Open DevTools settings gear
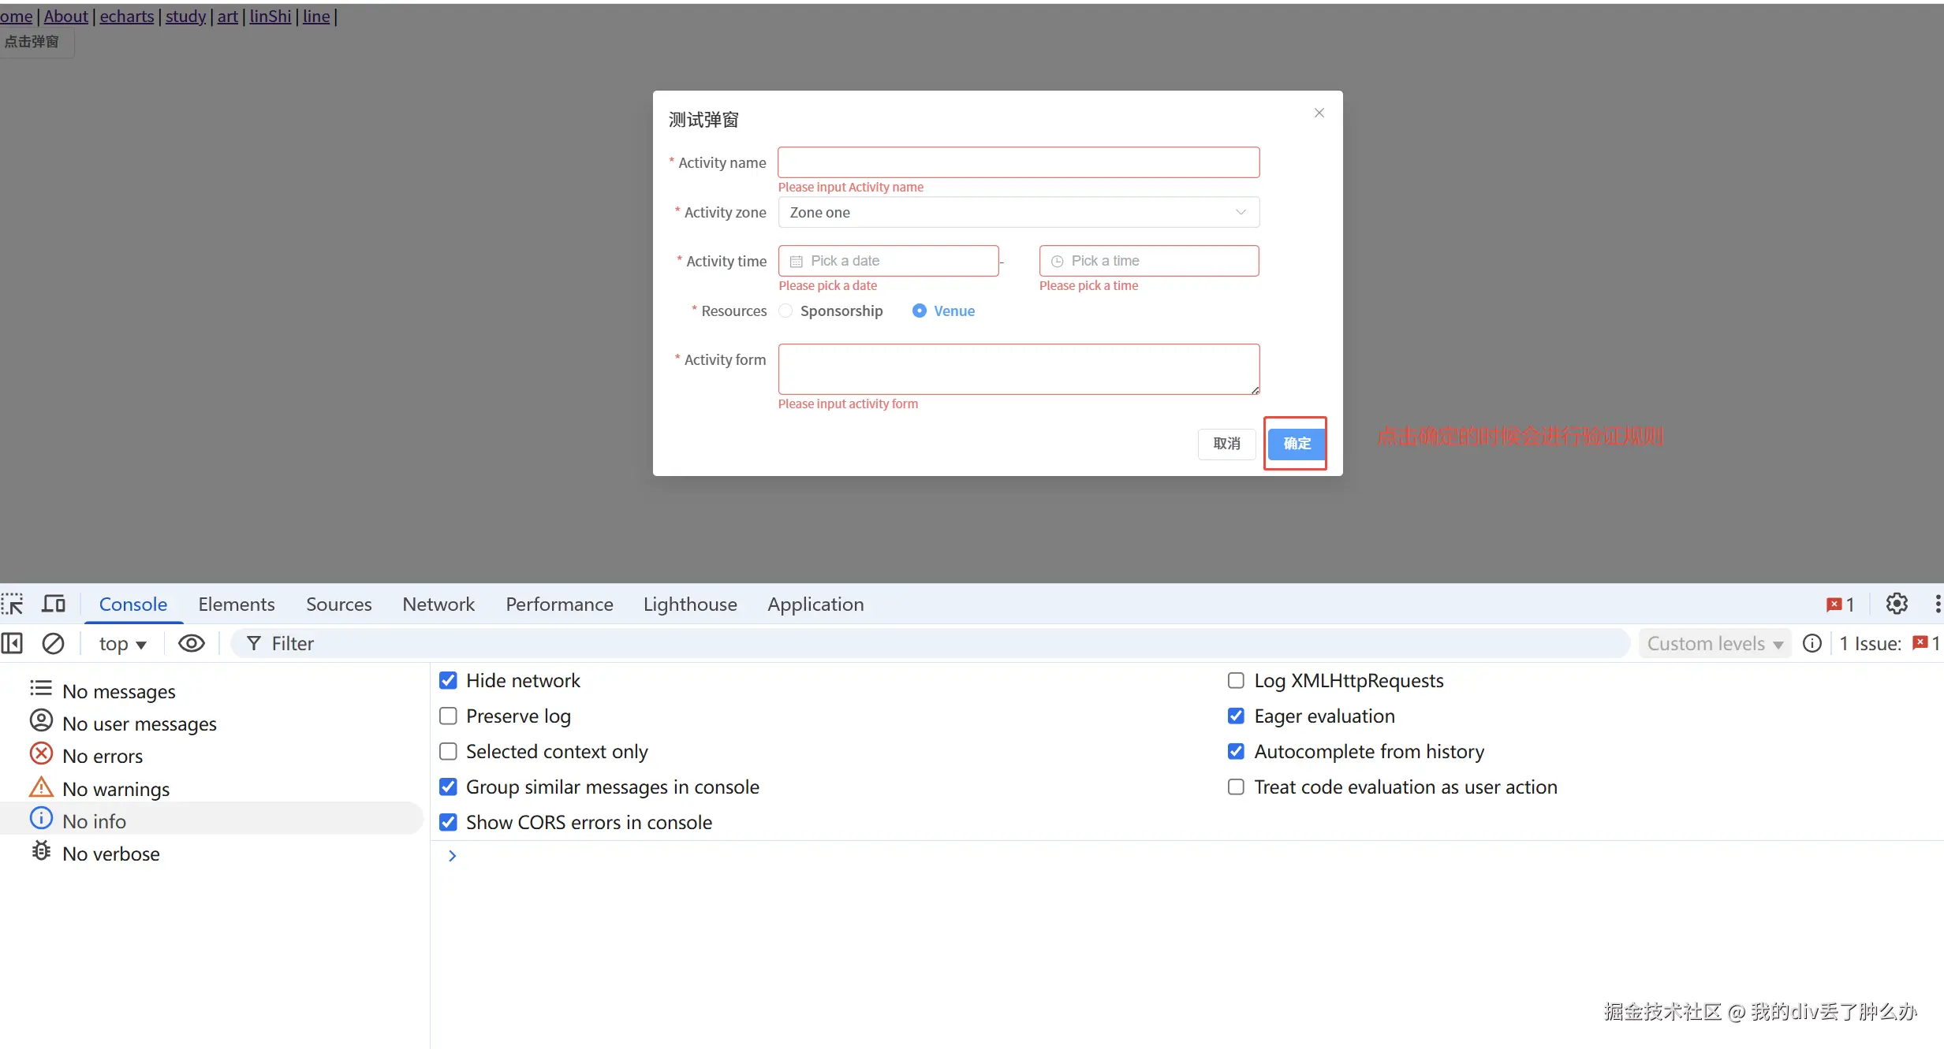This screenshot has height=1049, width=1944. (x=1896, y=604)
